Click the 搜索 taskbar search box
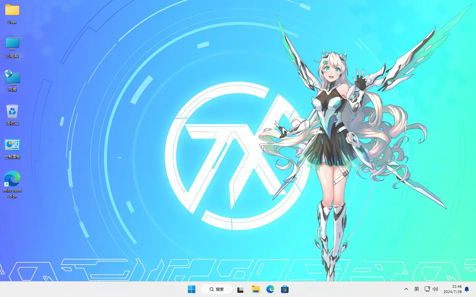Viewport: 476px width, 297px height. click(x=217, y=289)
